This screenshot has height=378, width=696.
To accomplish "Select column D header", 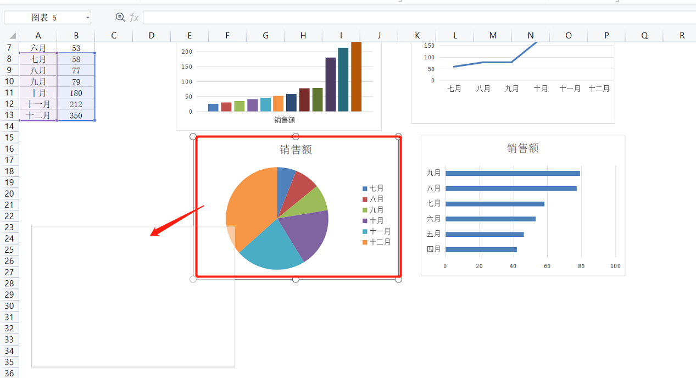I will pyautogui.click(x=152, y=36).
